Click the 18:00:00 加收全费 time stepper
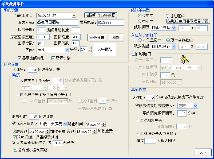Screen dimensions: 214x159 click(94, 131)
